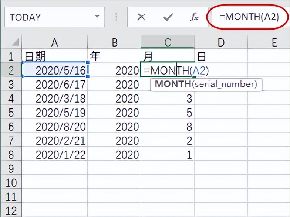The width and height of the screenshot is (290, 217).
Task: Click cell A8 containing 2020/1/22
Action: pyautogui.click(x=55, y=155)
